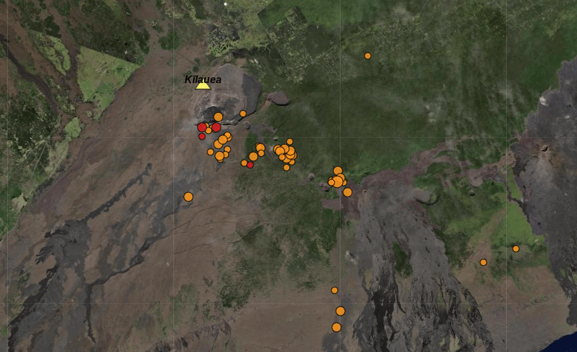This screenshot has height=352, width=577.
Task: Select the small red marker directly below the left large red marker
Action: click(x=202, y=136)
